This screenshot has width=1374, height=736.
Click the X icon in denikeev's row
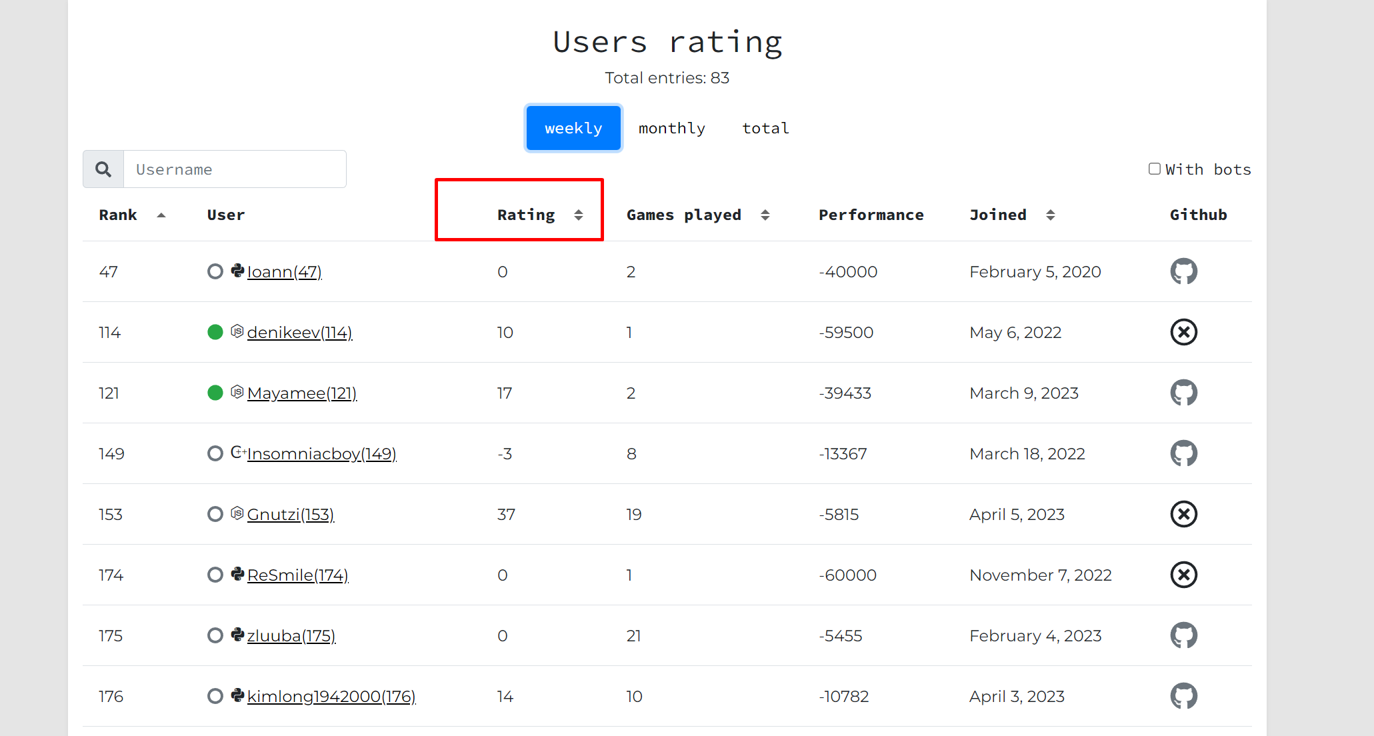click(x=1183, y=332)
